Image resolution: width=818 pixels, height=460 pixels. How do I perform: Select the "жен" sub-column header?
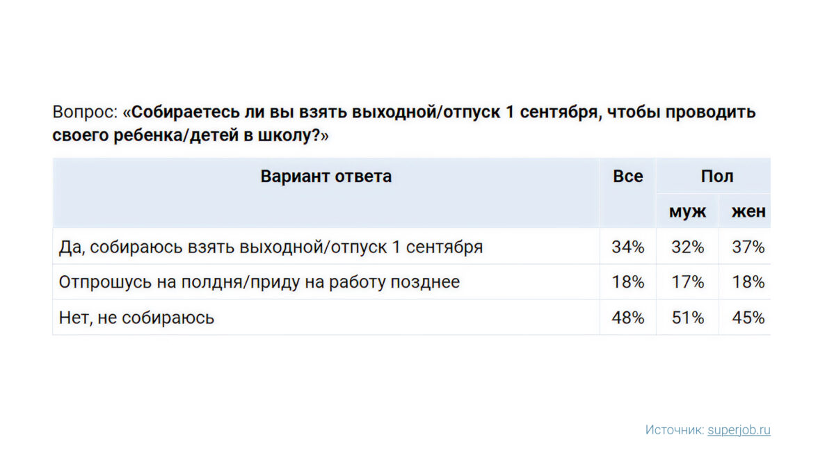pyautogui.click(x=748, y=212)
